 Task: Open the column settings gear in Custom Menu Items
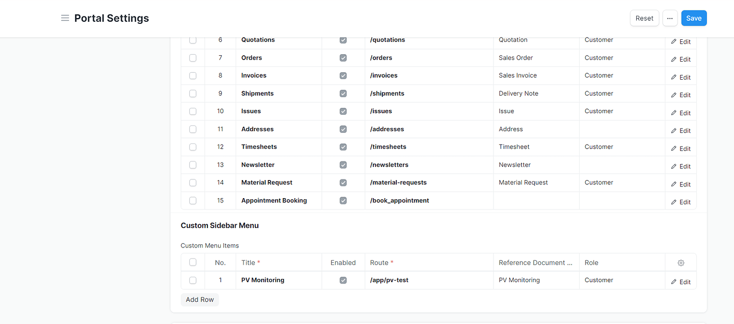click(681, 262)
